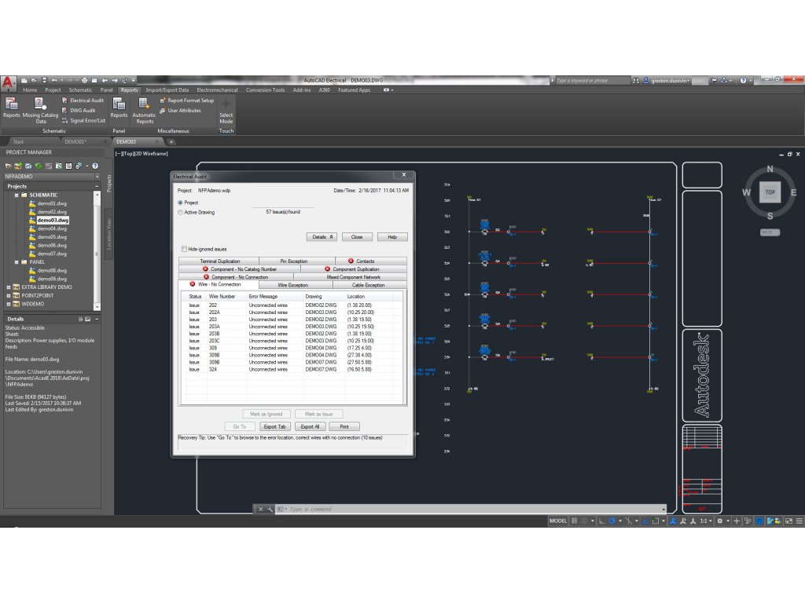Screen dimensions: 805x603
Task: Open Signal Error/List tool
Action: (83, 120)
